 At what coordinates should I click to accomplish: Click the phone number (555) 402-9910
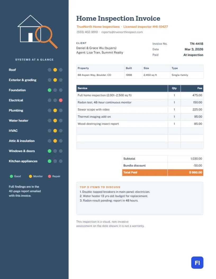[x=87, y=32]
